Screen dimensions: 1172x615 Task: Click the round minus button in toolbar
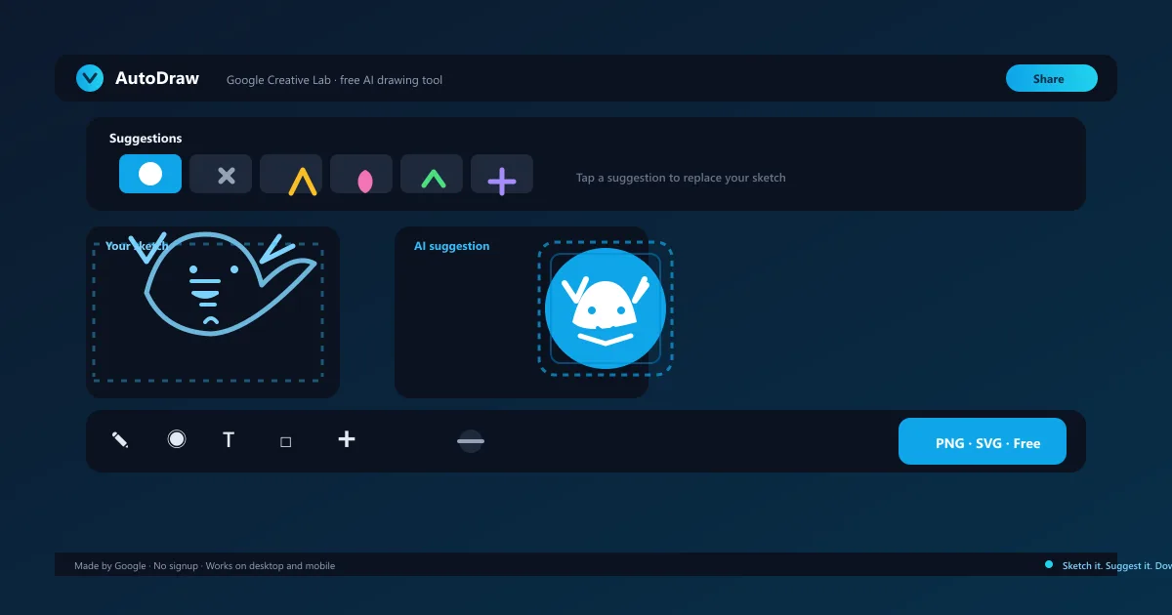click(471, 441)
